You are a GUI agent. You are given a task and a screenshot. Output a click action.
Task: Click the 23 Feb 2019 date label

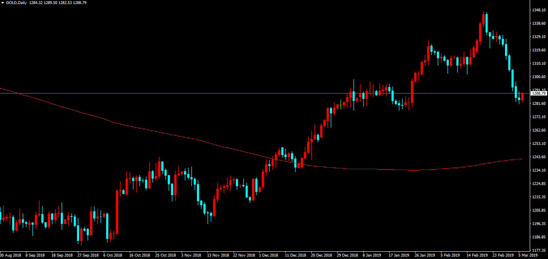(503, 255)
